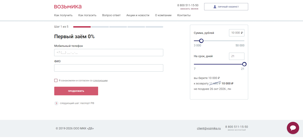Screen dimensions: 303x139
Task: Click the step progress bar
Action: [118, 27]
